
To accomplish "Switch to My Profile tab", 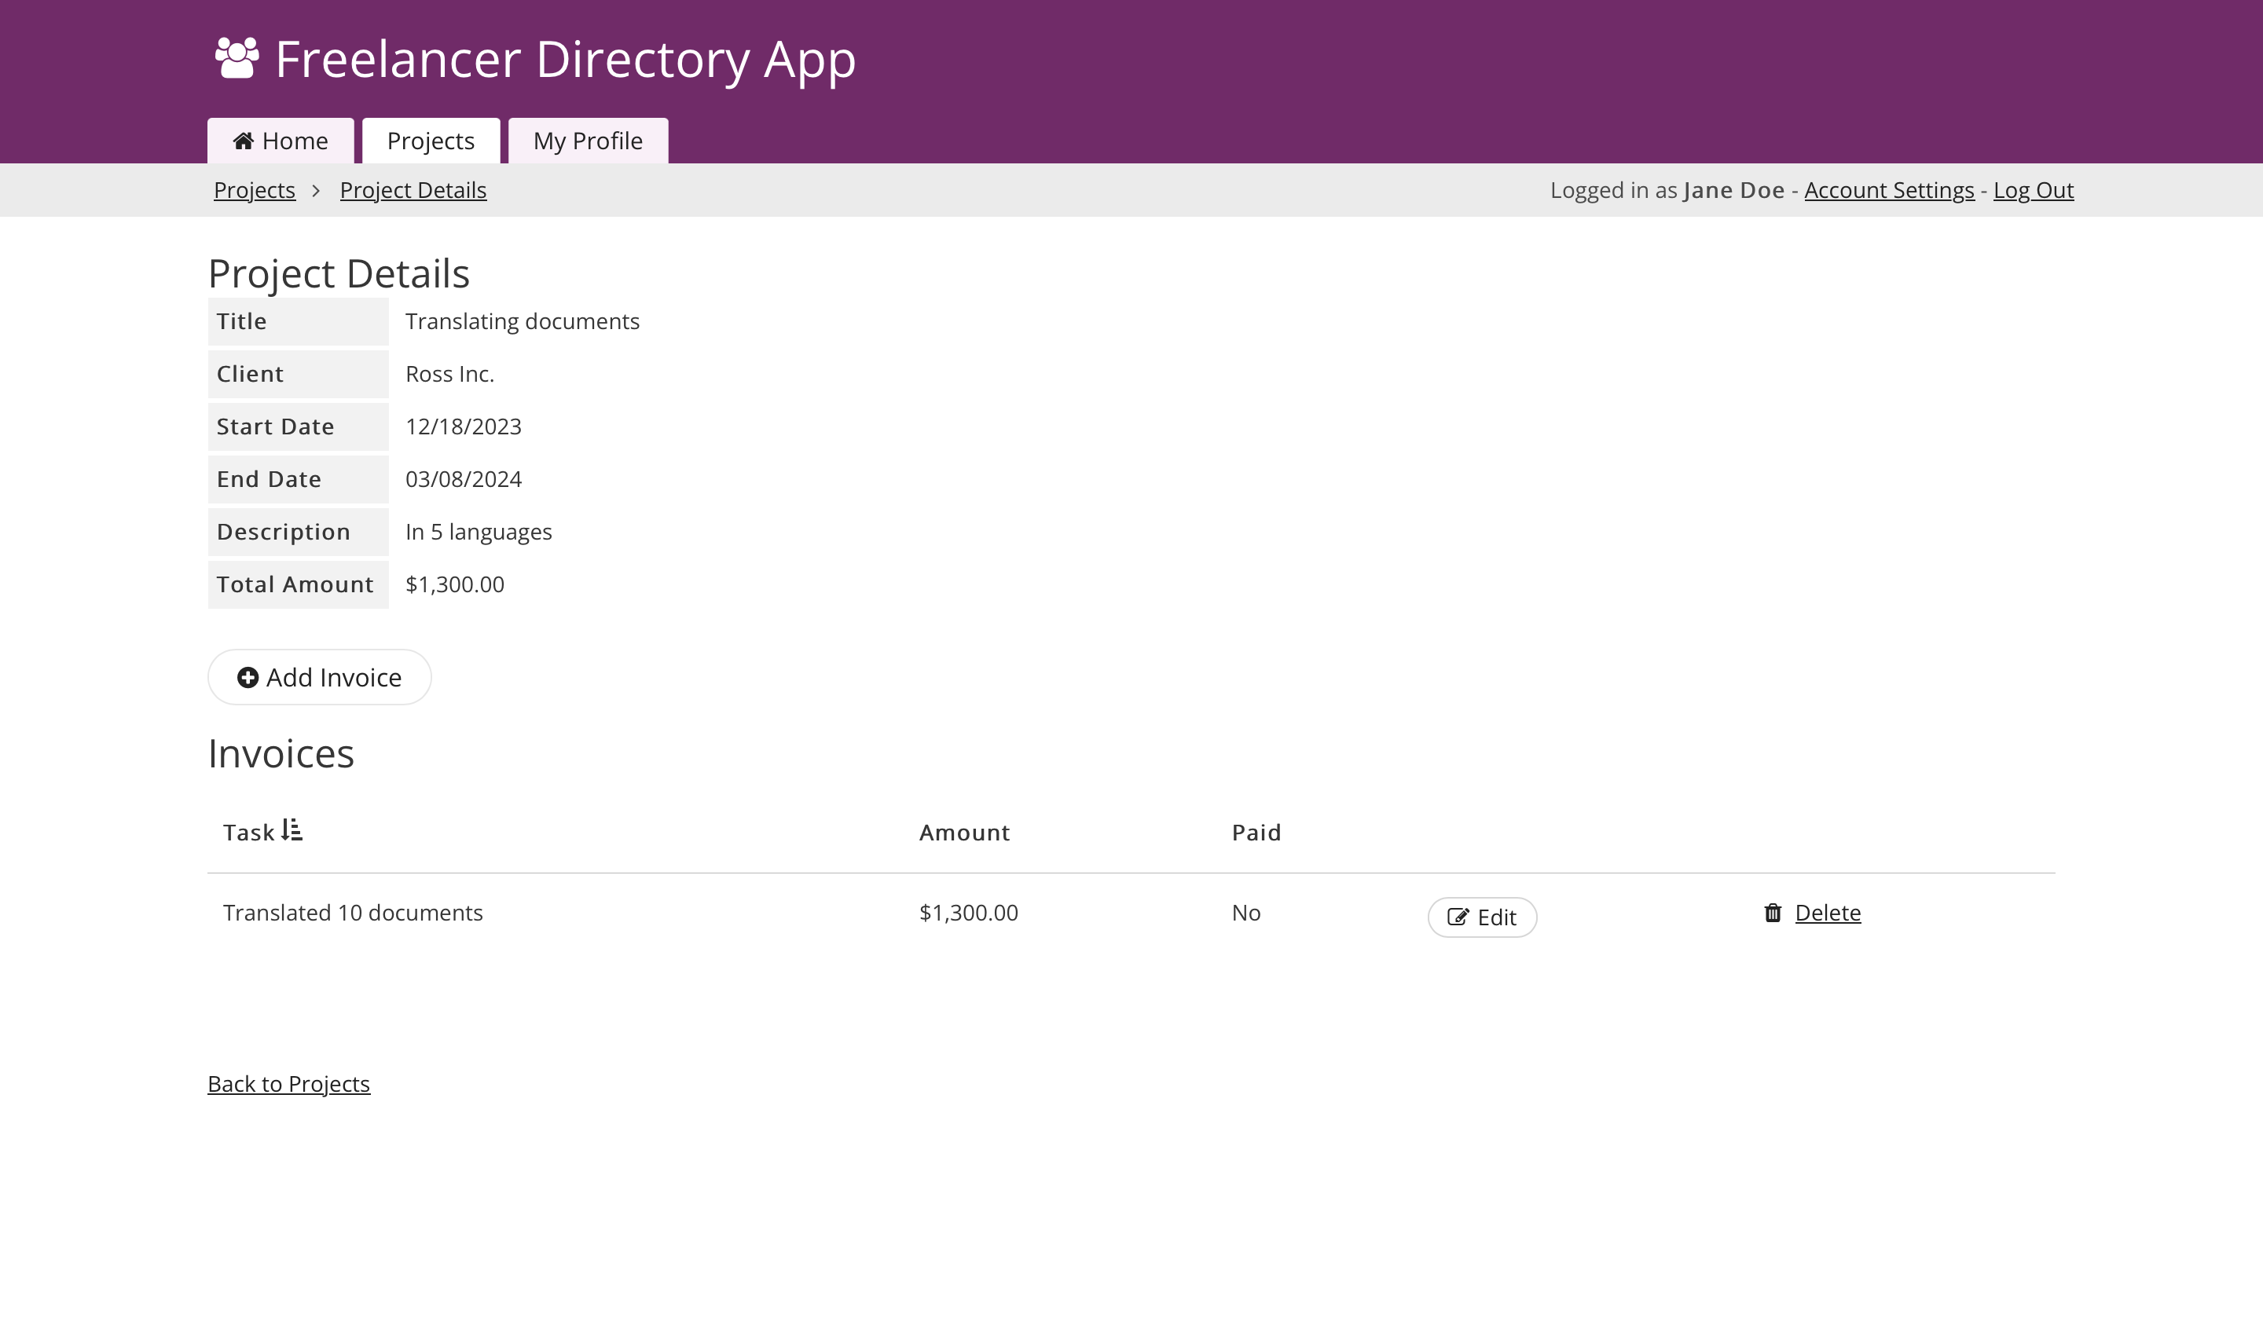I will click(x=587, y=141).
